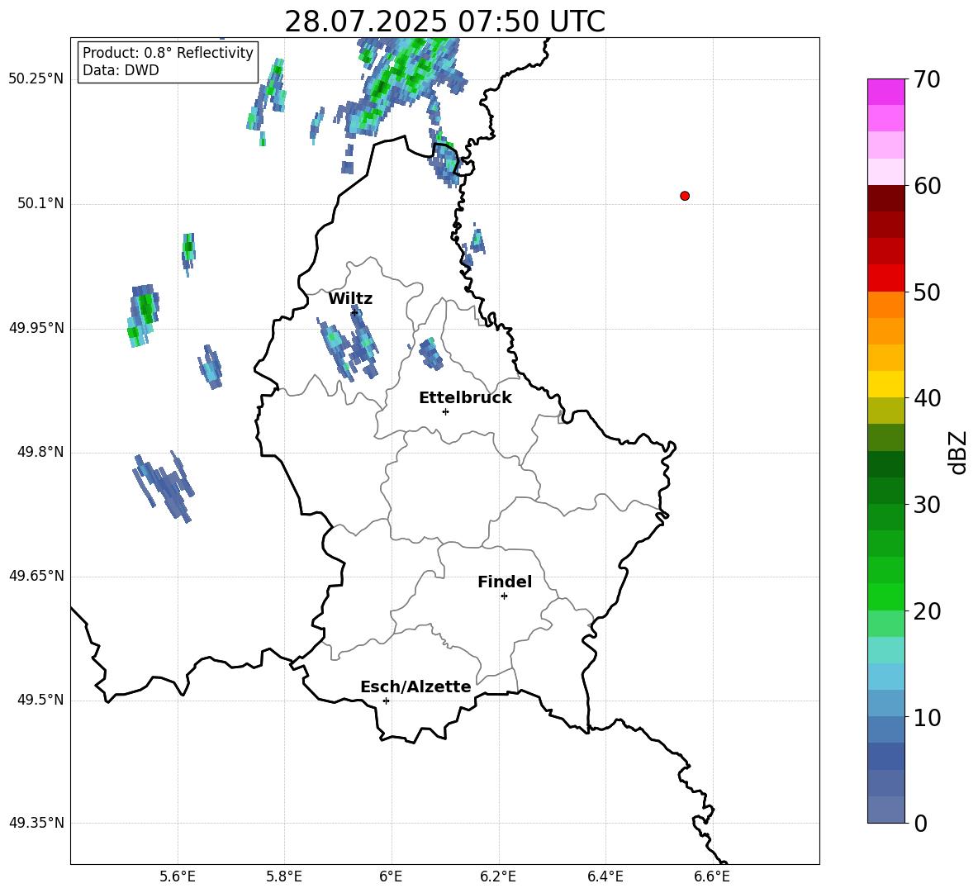Click colorbar tick label 60
The height and width of the screenshot is (893, 978).
927,186
